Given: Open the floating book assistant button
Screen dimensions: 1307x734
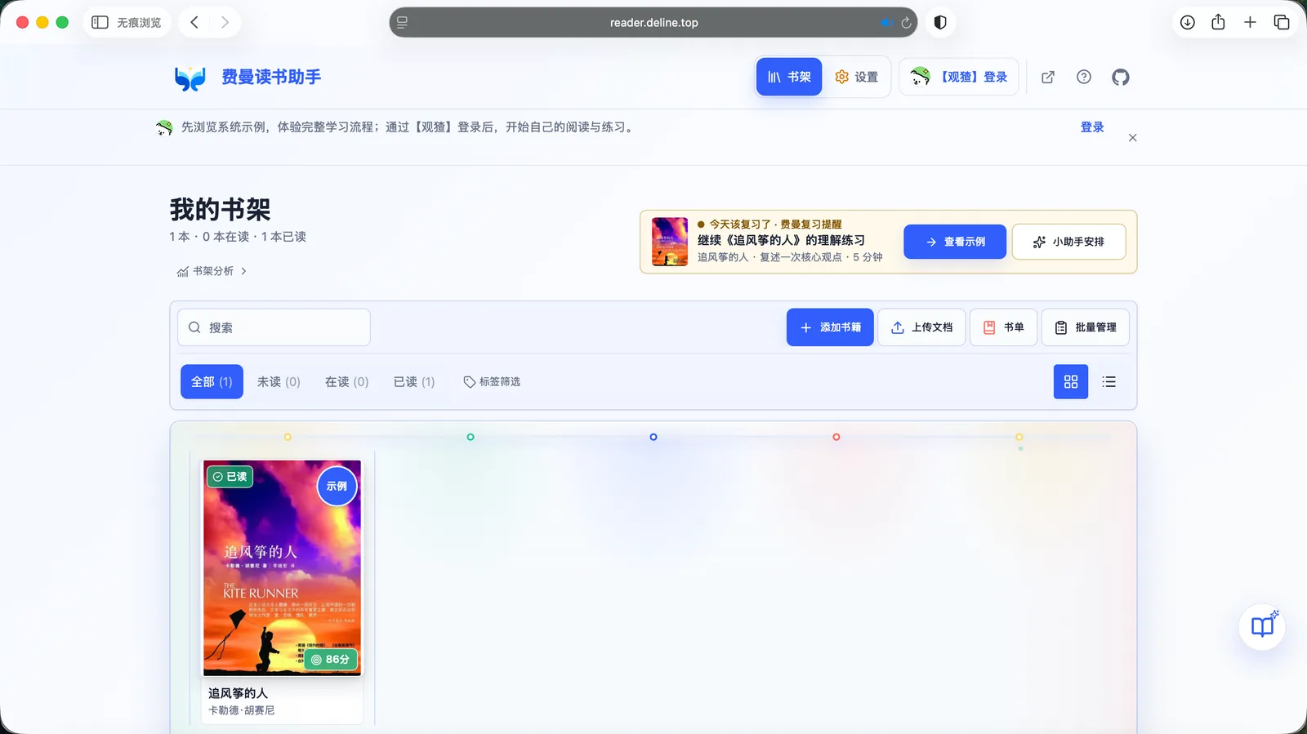Looking at the screenshot, I should tap(1262, 626).
